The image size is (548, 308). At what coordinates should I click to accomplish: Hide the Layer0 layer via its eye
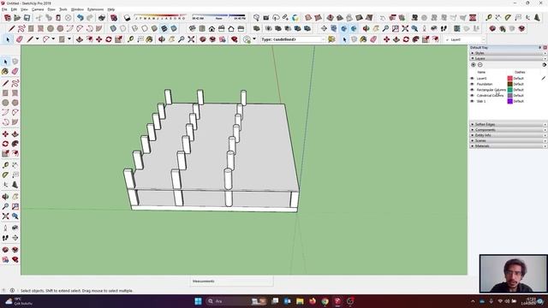click(472, 79)
